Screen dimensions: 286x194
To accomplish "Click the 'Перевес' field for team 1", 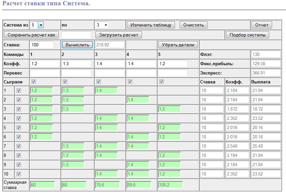I will pos(44,73).
